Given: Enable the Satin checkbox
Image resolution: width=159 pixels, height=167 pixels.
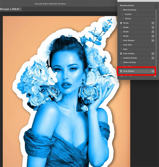Looking at the screenshot, I should point(121,49).
